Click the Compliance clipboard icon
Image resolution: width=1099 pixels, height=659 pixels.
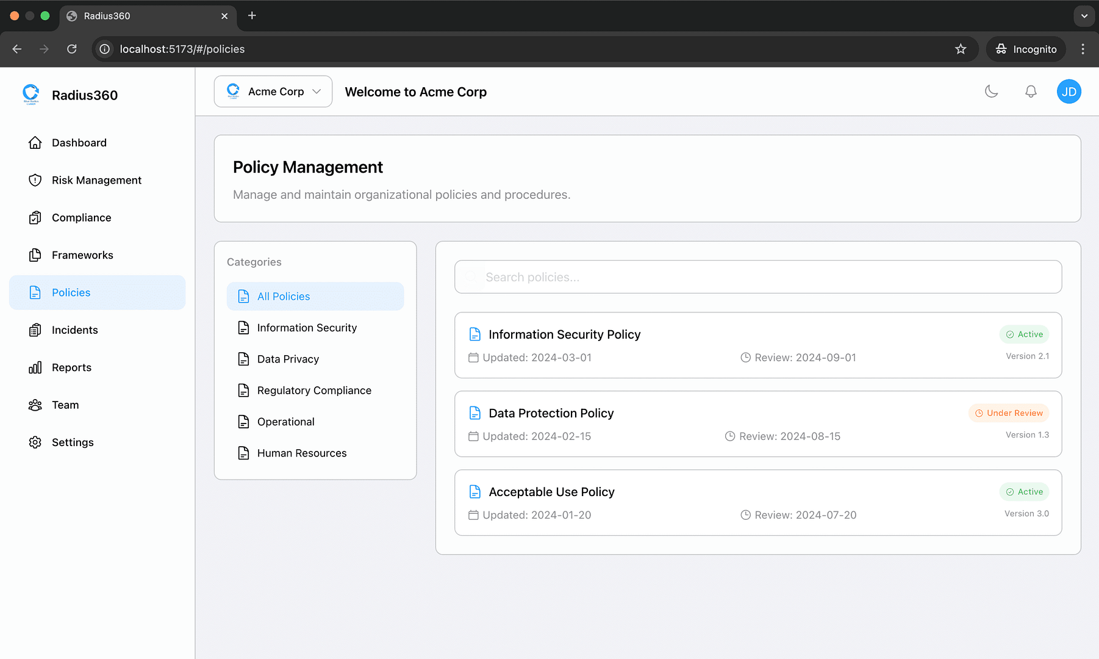click(35, 218)
